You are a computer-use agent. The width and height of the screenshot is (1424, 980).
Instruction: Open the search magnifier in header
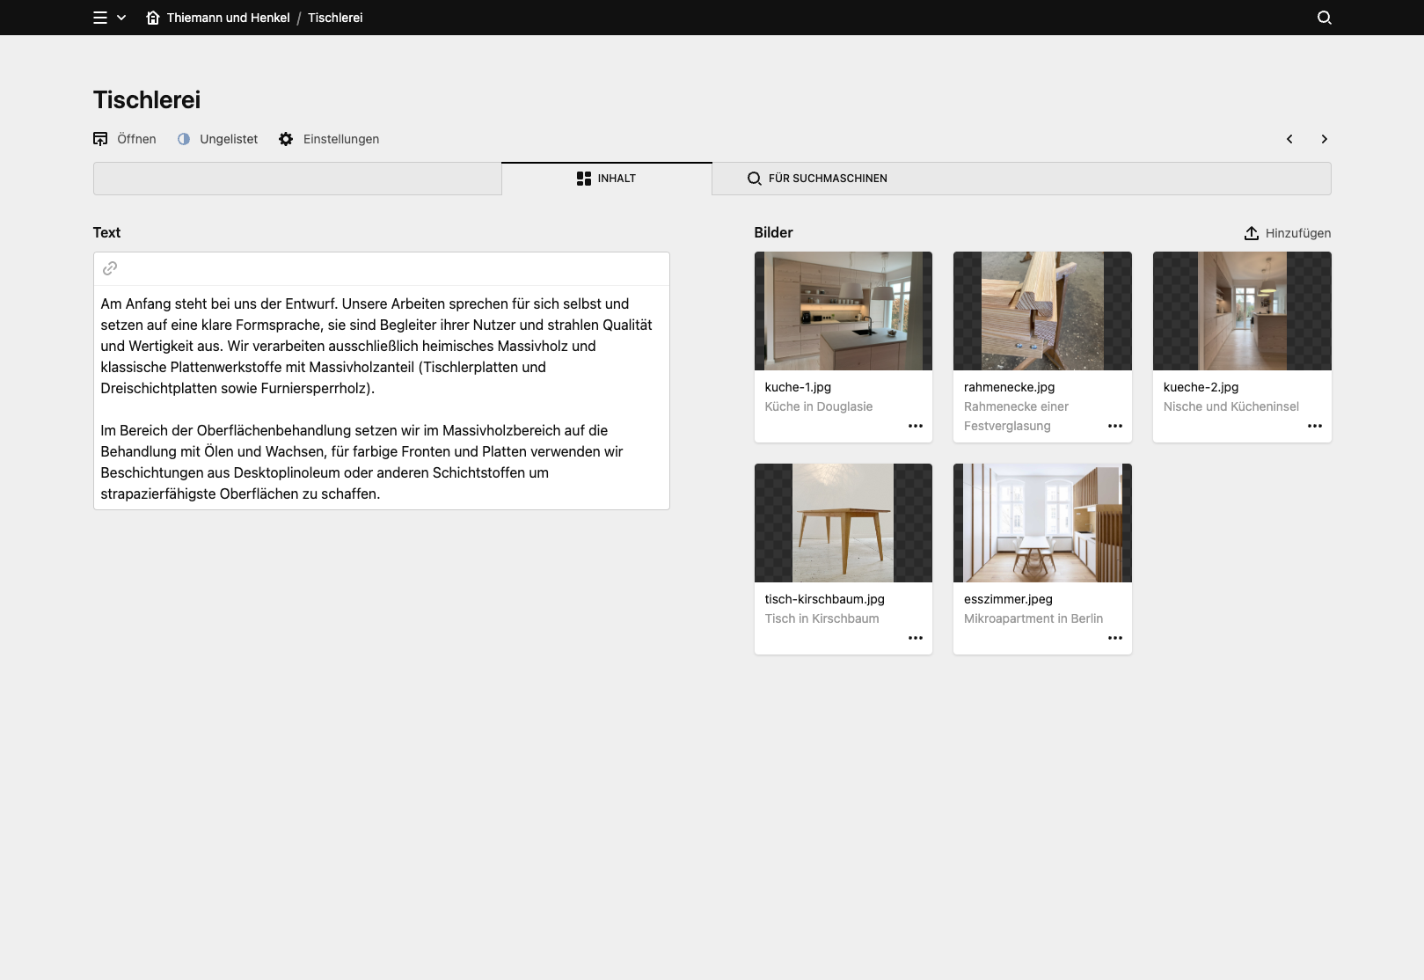pyautogui.click(x=1324, y=18)
